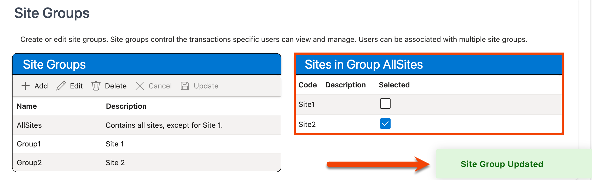The image size is (592, 180).
Task: Select the AllSites name cell
Action: coord(29,125)
